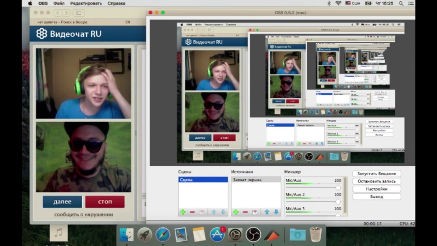This screenshot has height=246, width=437.
Task: Open scene properties icon in Сцены panel
Action: click(202, 212)
